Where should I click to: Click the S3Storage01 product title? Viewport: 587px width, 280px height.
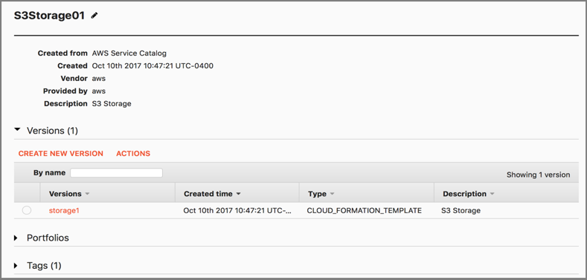coord(49,16)
